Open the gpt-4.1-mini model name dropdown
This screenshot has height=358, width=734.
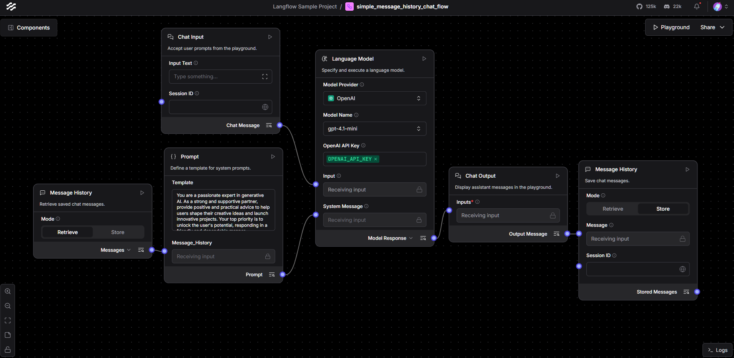pos(374,129)
